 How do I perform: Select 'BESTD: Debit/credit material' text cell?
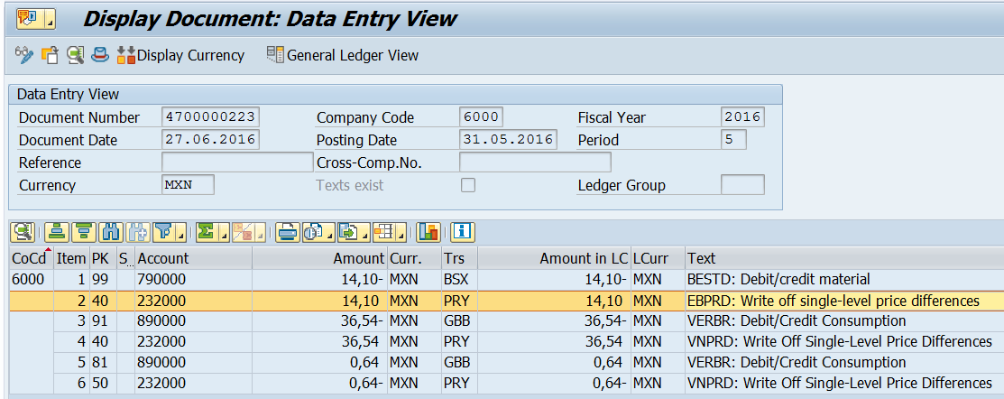click(844, 279)
